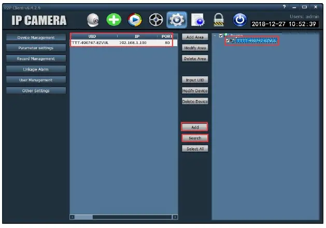The image size is (326, 228).
Task: Click the Modify Device button
Action: click(195, 91)
